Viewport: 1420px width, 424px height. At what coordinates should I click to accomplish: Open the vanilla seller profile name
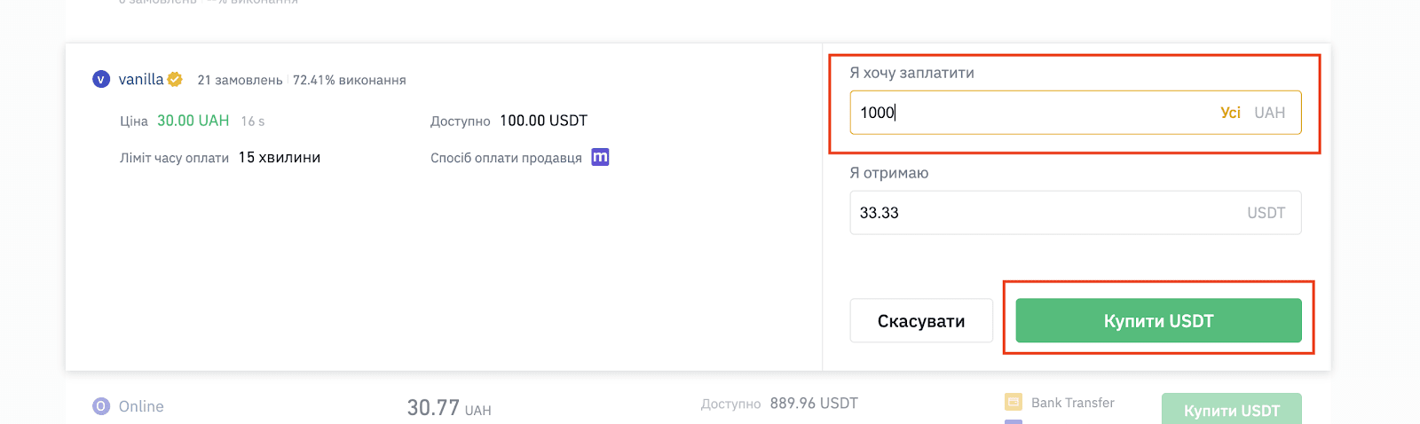[141, 79]
